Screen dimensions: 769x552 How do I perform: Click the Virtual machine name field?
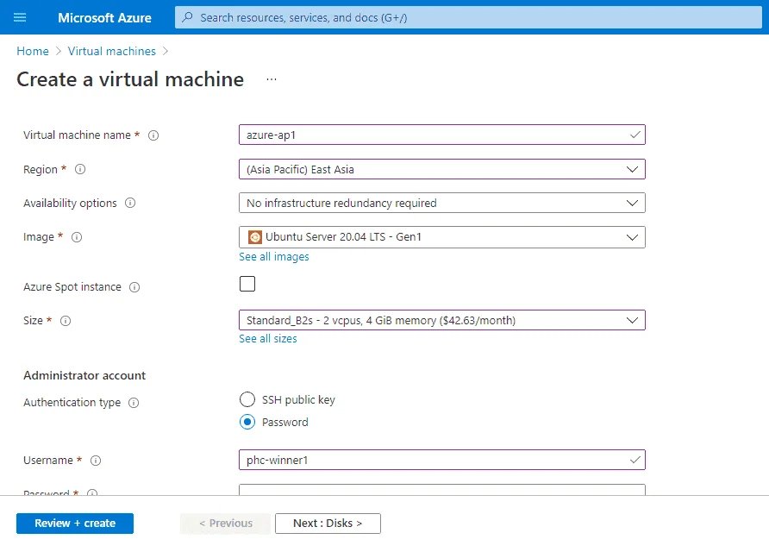click(442, 135)
